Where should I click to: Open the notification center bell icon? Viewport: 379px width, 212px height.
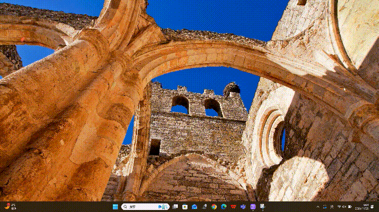click(373, 207)
